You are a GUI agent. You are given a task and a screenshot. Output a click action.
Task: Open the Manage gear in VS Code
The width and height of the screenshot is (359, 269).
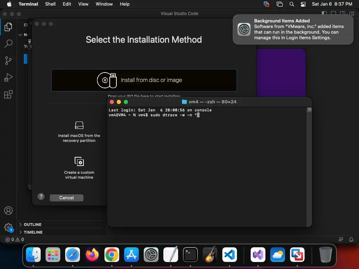coord(8,227)
